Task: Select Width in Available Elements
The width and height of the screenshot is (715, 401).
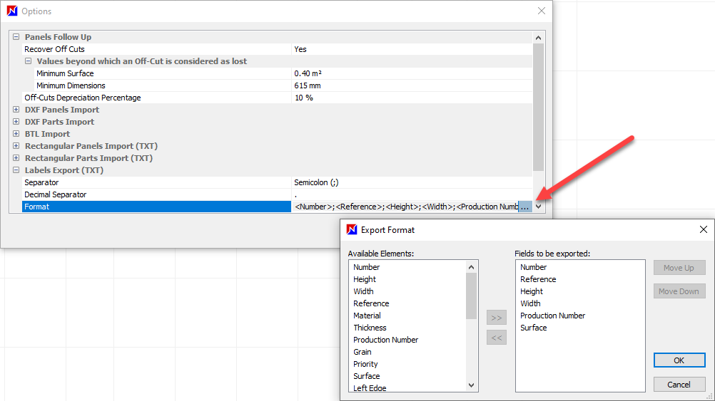Action: (363, 291)
